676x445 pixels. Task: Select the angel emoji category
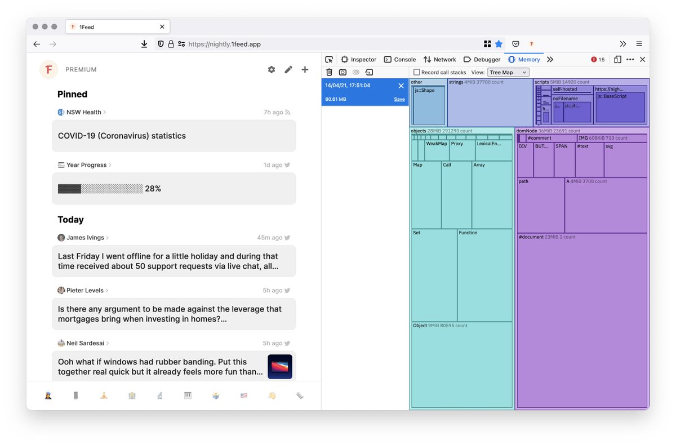click(216, 396)
